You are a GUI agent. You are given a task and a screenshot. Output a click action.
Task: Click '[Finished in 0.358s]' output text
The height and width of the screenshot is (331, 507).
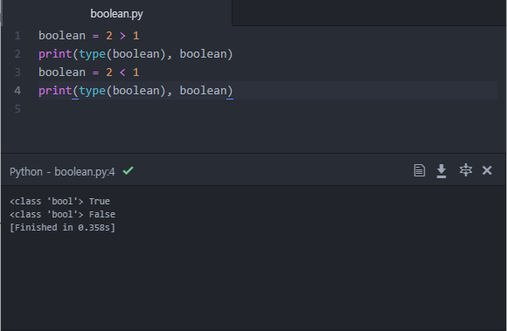pyautogui.click(x=62, y=227)
